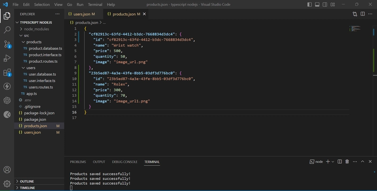Viewport: 377px width, 191px height.
Task: Open the Edit menu
Action: (x=26, y=4)
